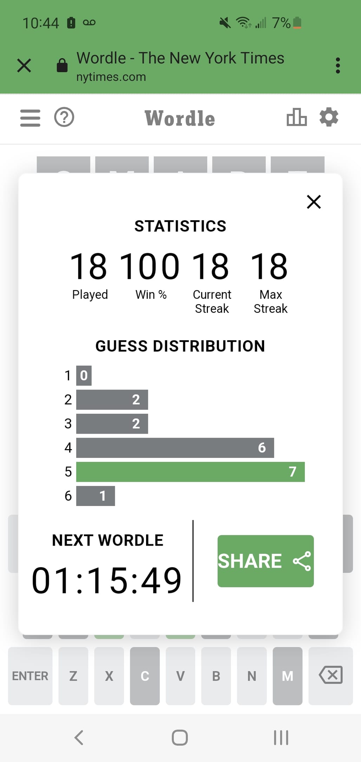Close the browser tab with top-left X
The height and width of the screenshot is (762, 361).
click(x=24, y=65)
